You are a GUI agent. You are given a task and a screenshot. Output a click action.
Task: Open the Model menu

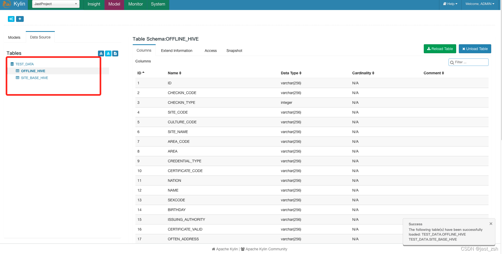pyautogui.click(x=114, y=4)
